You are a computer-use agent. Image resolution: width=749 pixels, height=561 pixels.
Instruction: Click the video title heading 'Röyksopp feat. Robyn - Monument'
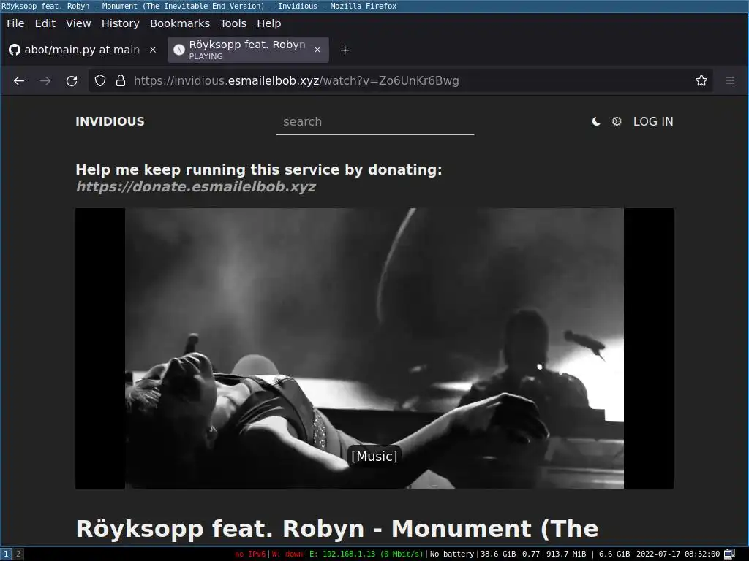tap(337, 529)
